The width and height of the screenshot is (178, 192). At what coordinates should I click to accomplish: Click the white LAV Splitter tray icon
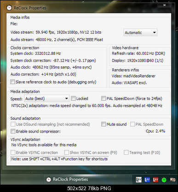tap(138, 180)
